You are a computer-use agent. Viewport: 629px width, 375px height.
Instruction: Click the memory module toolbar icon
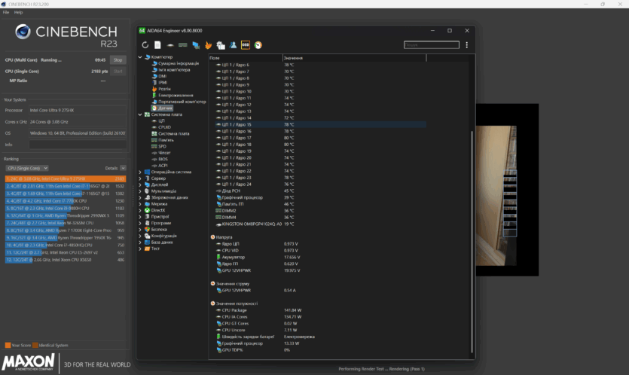click(x=182, y=45)
